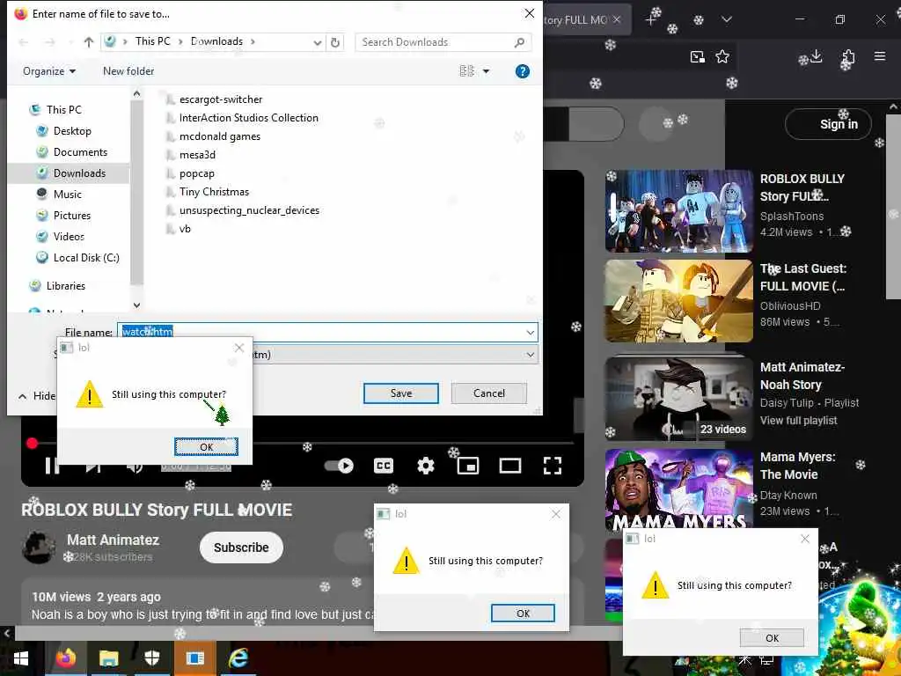This screenshot has width=901, height=676.
Task: Open view options dropdown arrow
Action: (x=486, y=71)
